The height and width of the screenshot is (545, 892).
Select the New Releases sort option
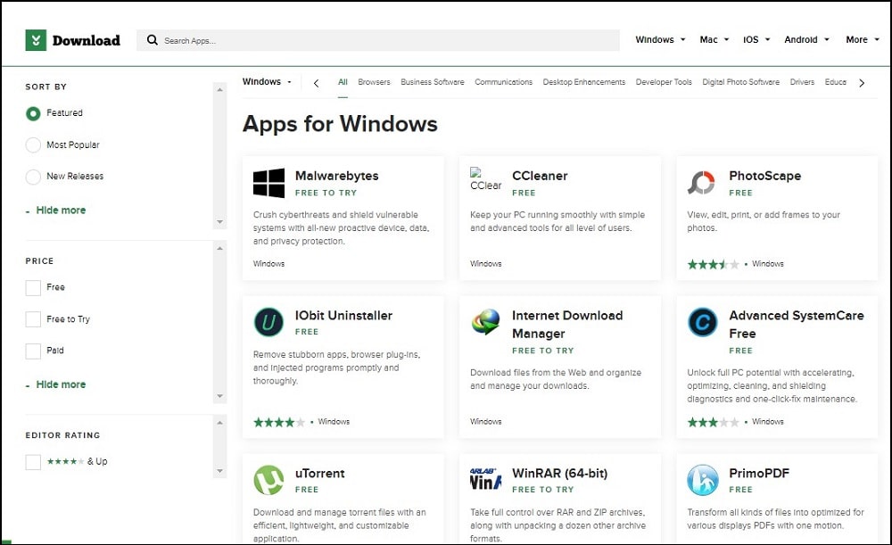point(33,177)
